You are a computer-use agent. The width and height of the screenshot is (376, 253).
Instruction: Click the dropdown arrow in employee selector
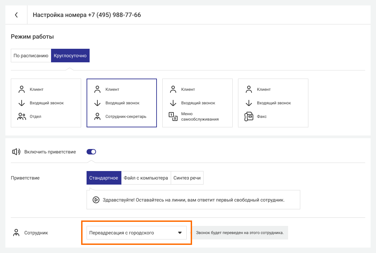pyautogui.click(x=180, y=233)
